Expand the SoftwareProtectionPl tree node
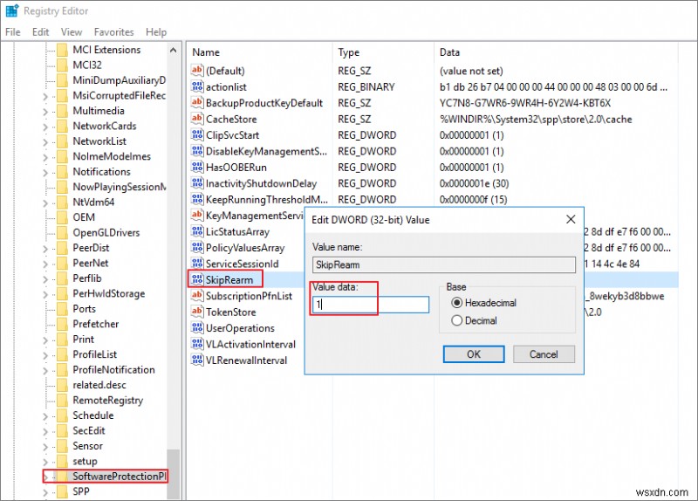Image resolution: width=698 pixels, height=501 pixels. 45,477
